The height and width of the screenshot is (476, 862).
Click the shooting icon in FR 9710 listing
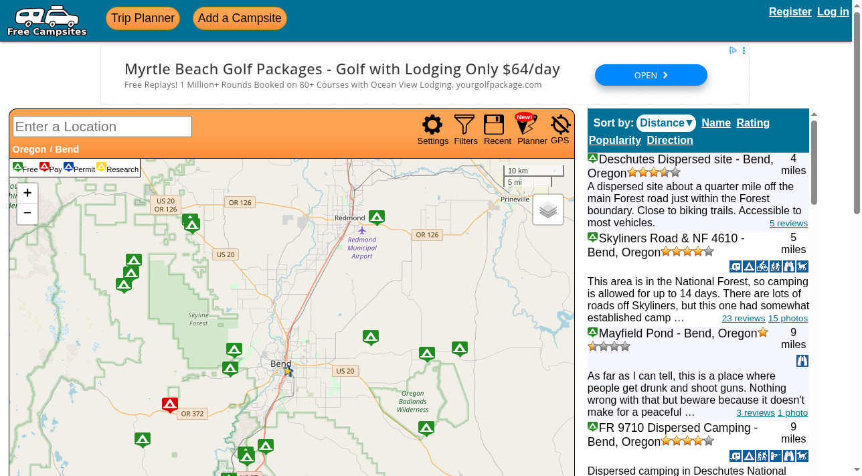click(x=776, y=456)
